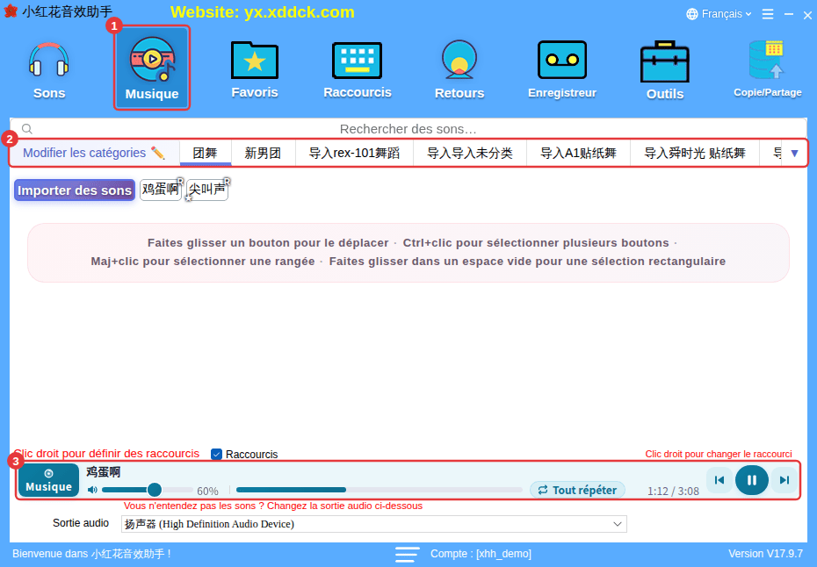
Task: Open the Enregistreur tape recorder
Action: point(562,69)
